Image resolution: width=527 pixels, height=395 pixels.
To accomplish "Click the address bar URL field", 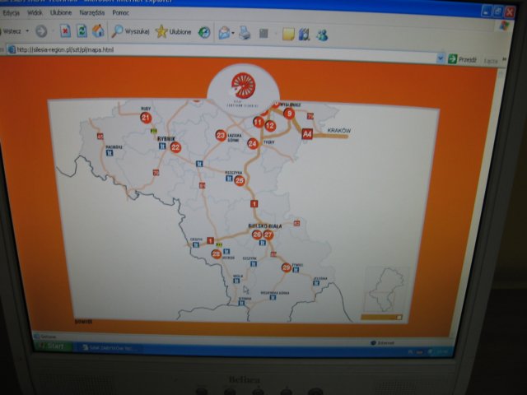I will 222,53.
